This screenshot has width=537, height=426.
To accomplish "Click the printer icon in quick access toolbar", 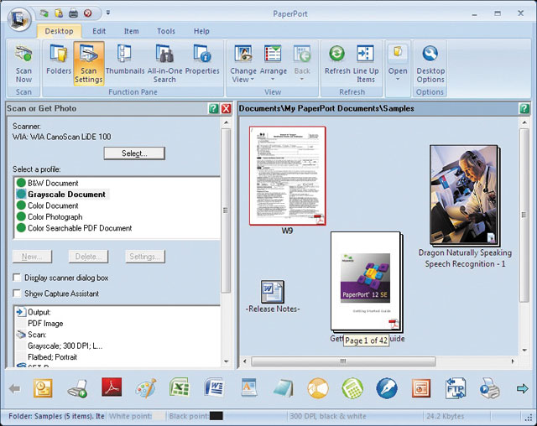I will [x=73, y=13].
